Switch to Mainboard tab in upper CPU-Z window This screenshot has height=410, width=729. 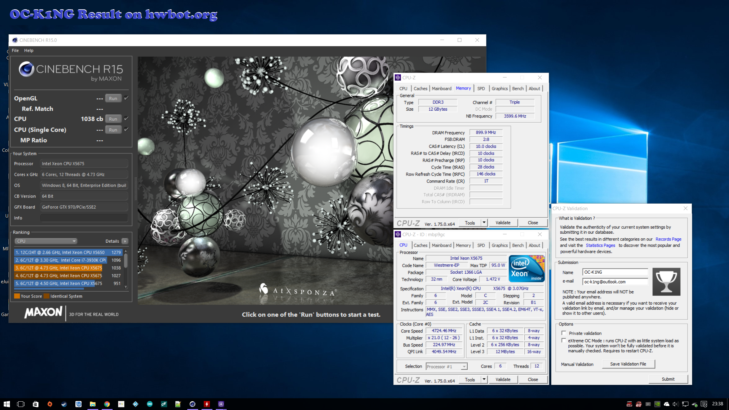(442, 89)
